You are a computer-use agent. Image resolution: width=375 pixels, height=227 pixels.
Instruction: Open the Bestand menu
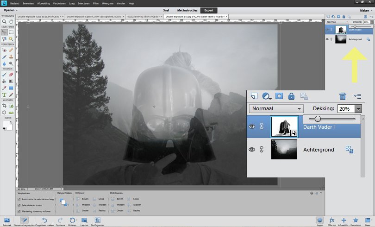coord(15,4)
